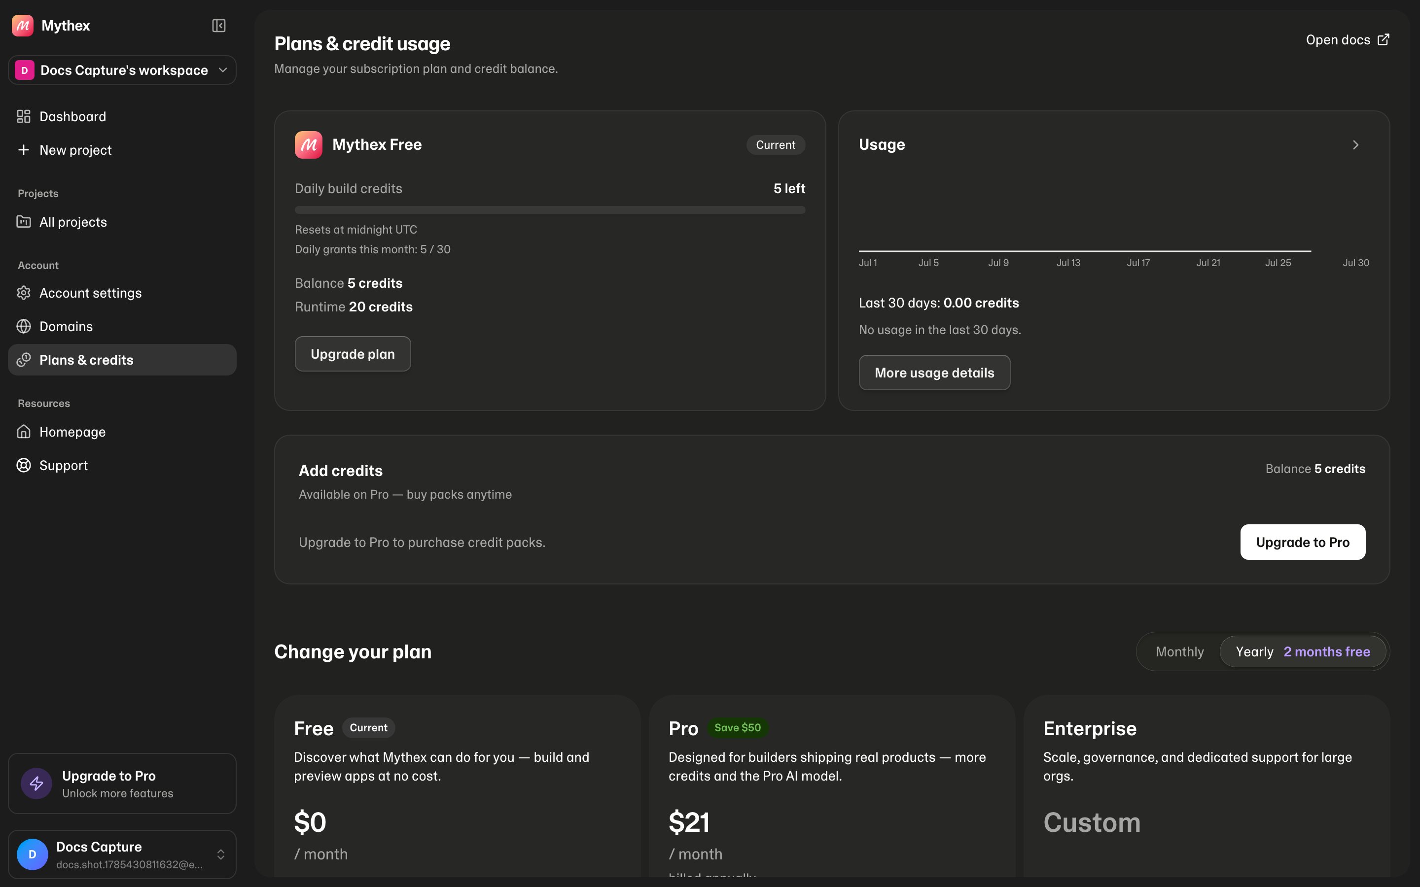Screen dimensions: 1420x887
Task: Click the Current badge on Free plan card
Action: pos(368,727)
